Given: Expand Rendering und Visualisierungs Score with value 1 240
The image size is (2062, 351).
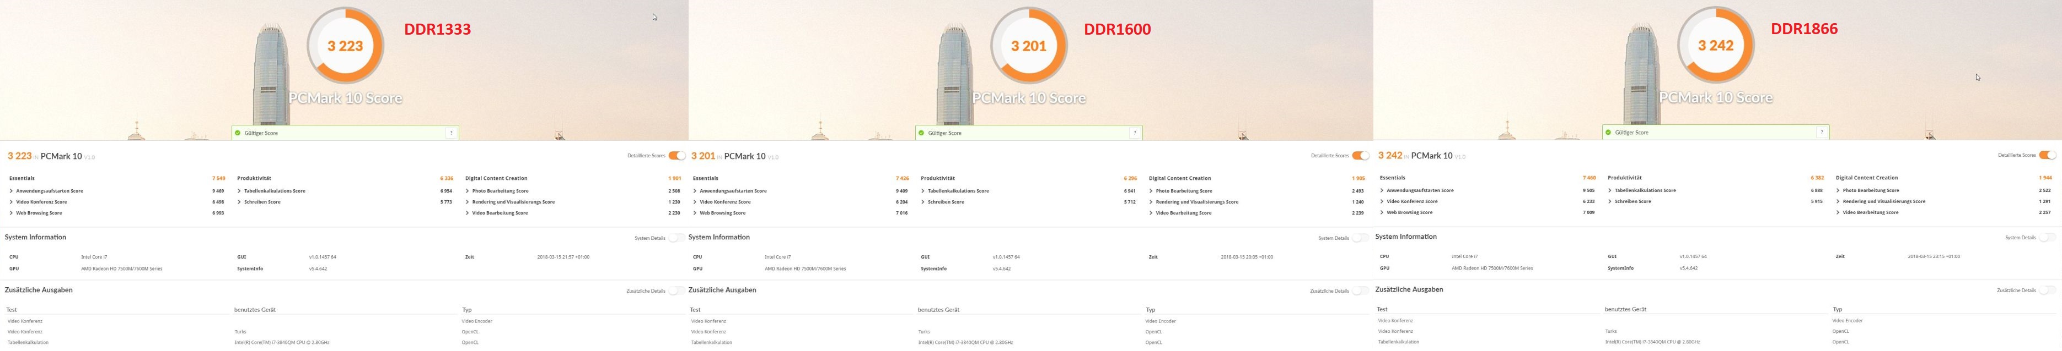Looking at the screenshot, I should coord(1151,202).
